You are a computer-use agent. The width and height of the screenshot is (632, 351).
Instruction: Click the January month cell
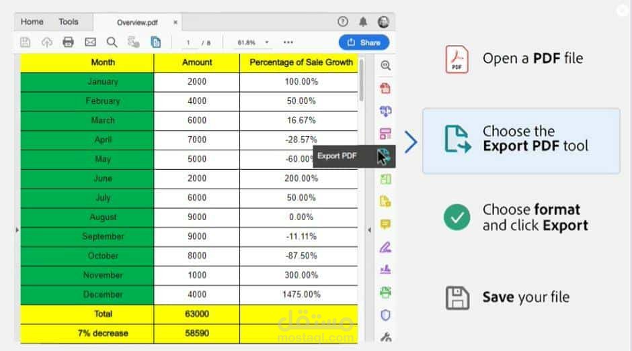pyautogui.click(x=87, y=82)
